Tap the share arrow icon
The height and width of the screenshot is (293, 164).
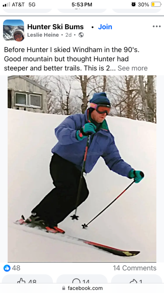point(133,281)
